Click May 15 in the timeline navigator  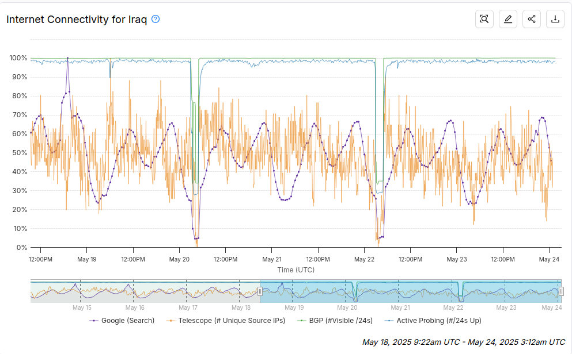[x=82, y=307]
